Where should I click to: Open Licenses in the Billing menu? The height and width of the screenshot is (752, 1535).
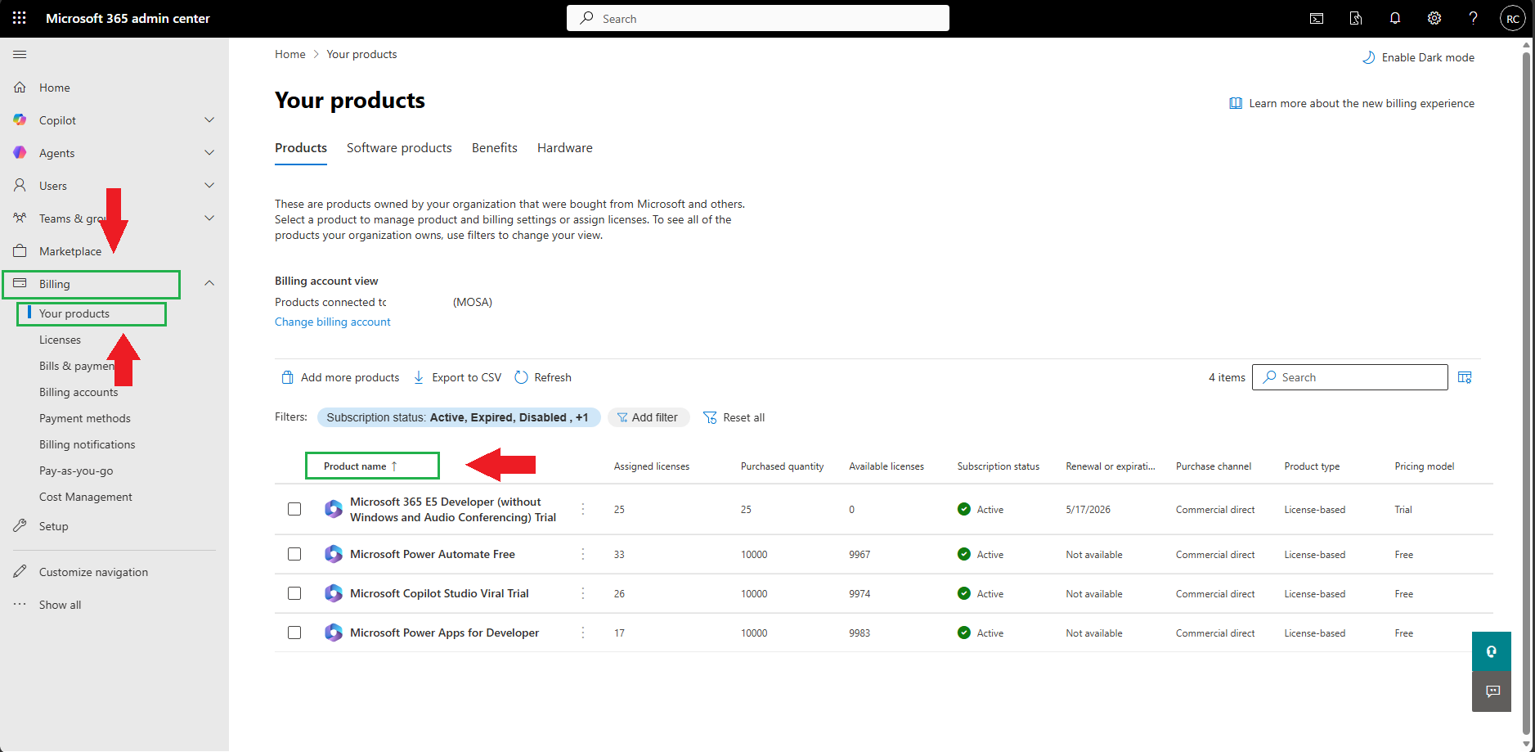pyautogui.click(x=61, y=340)
